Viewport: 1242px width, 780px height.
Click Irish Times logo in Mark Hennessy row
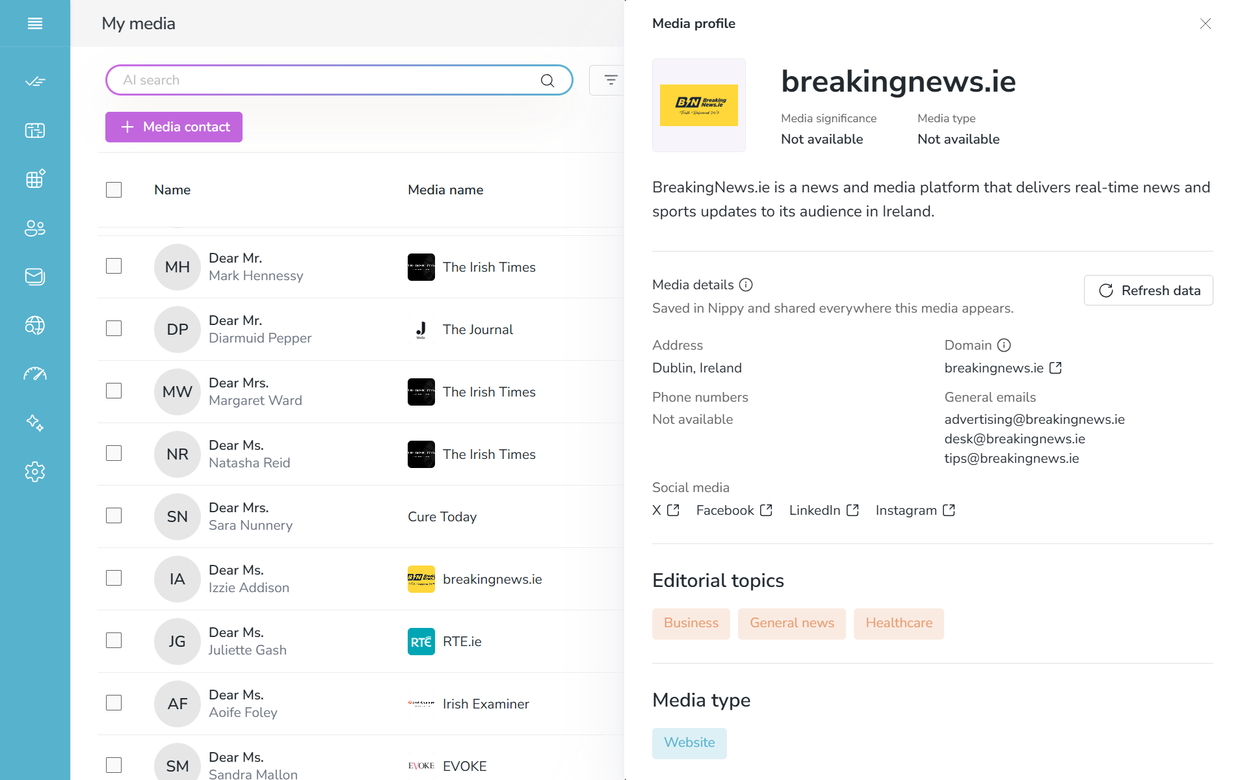coord(421,267)
